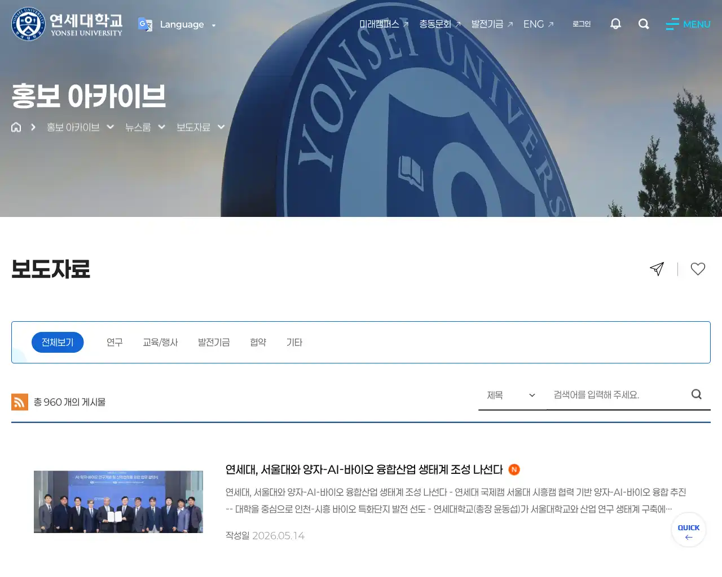The height and width of the screenshot is (577, 722).
Task: Open the 제목 search type dropdown
Action: [x=512, y=395]
